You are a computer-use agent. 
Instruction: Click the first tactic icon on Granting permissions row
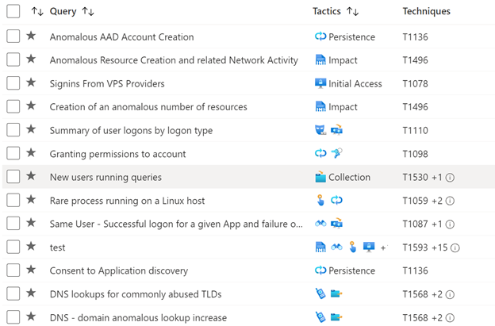pyautogui.click(x=320, y=153)
